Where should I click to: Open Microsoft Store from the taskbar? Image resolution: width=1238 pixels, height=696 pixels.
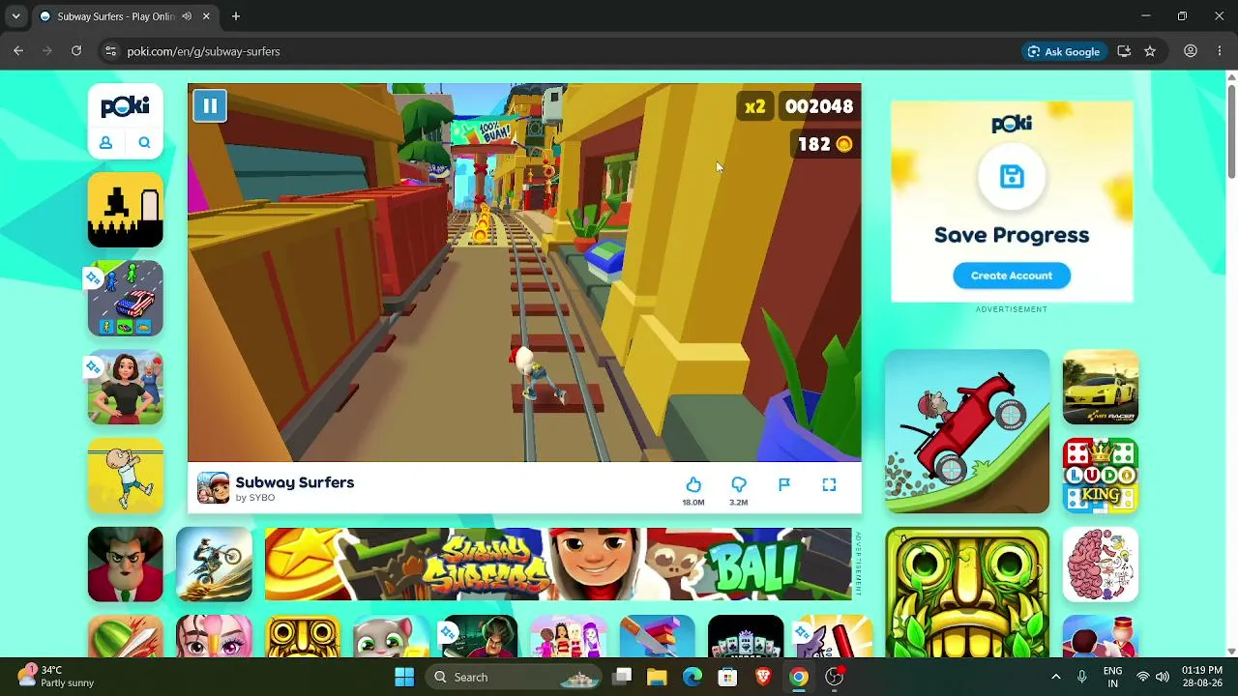click(x=728, y=677)
